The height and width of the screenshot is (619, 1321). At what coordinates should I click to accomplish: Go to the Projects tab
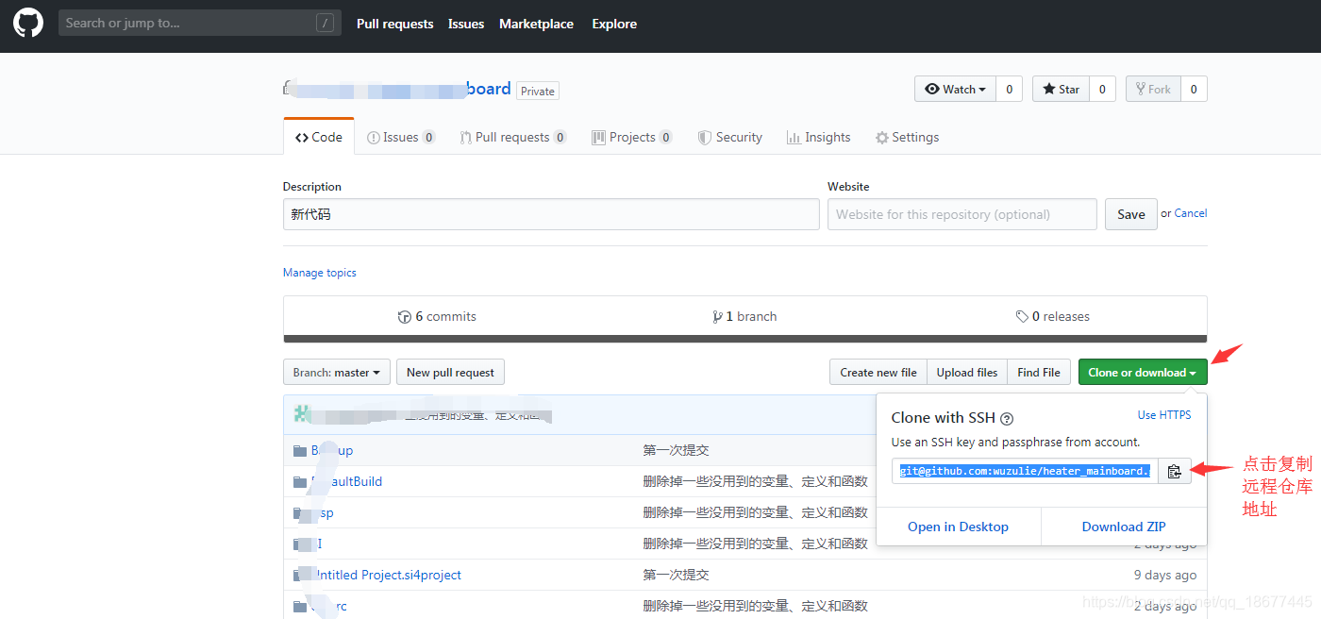pyautogui.click(x=632, y=137)
